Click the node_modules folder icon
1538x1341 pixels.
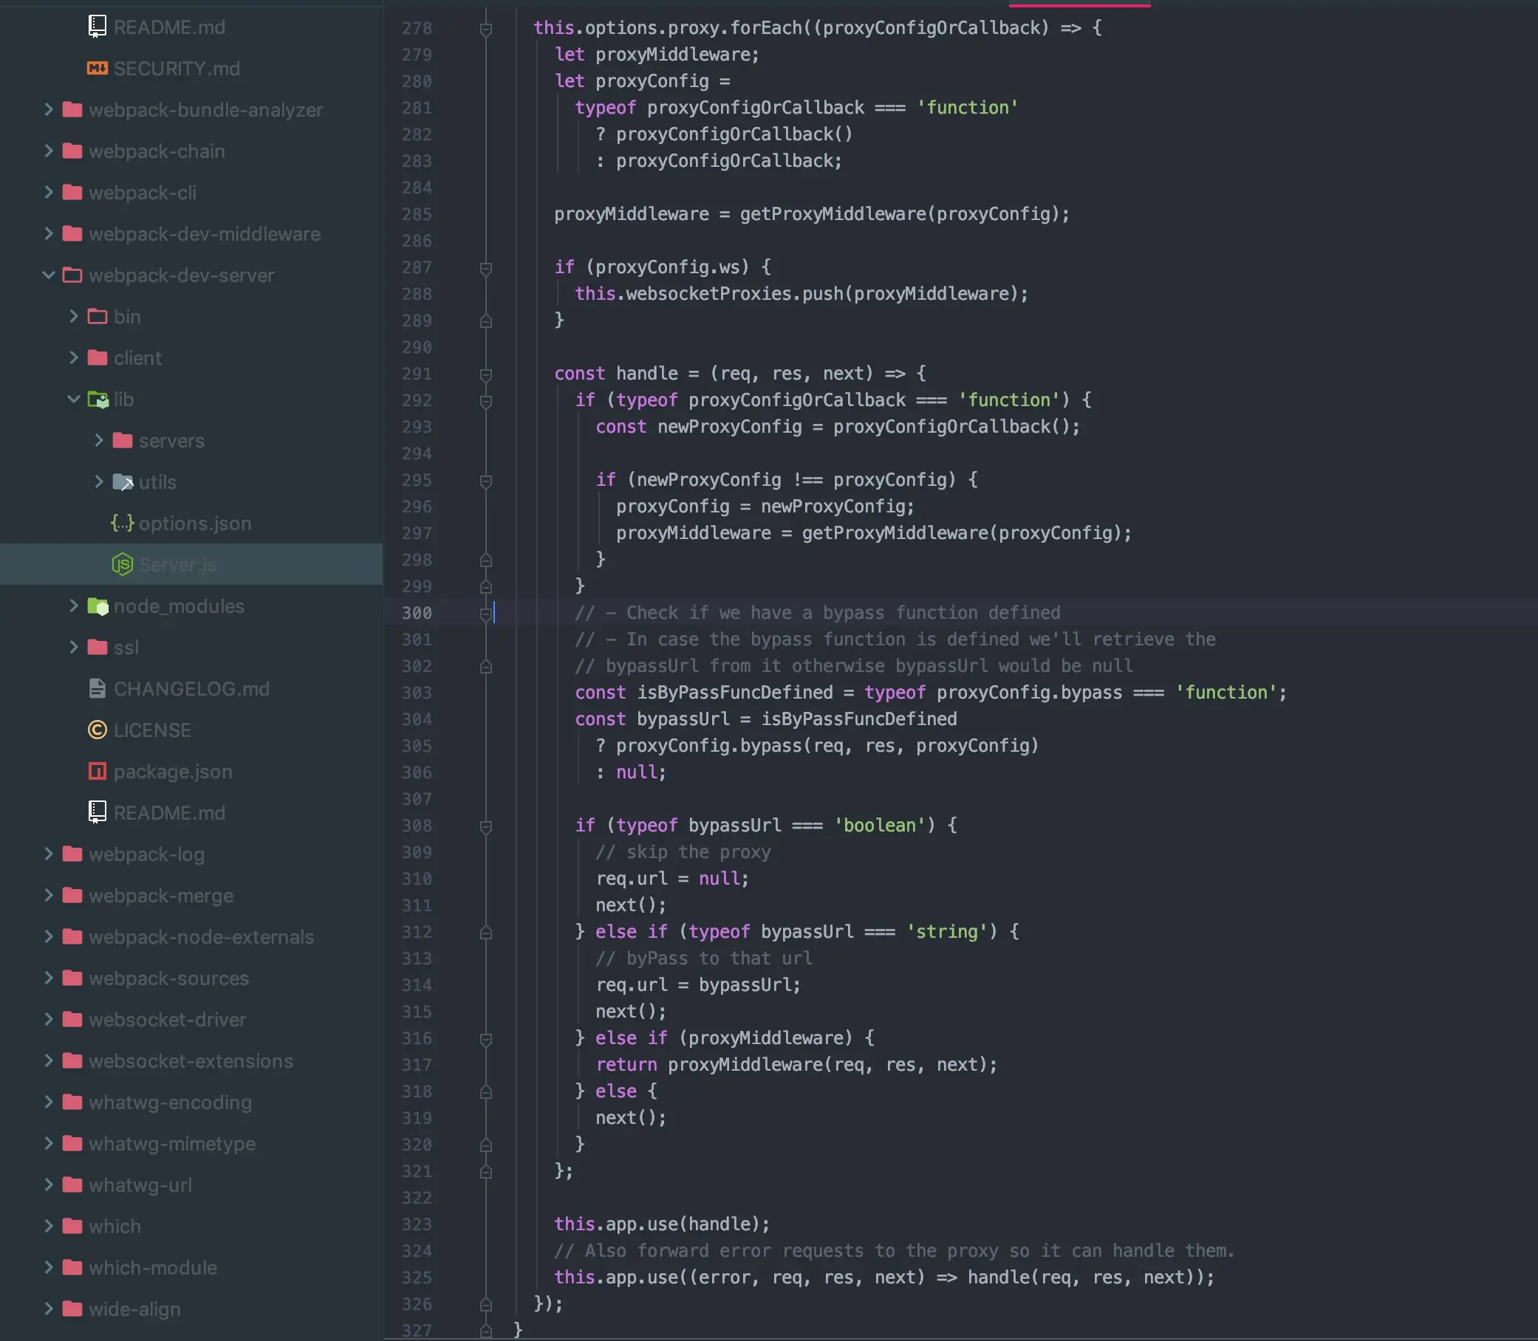(x=98, y=606)
